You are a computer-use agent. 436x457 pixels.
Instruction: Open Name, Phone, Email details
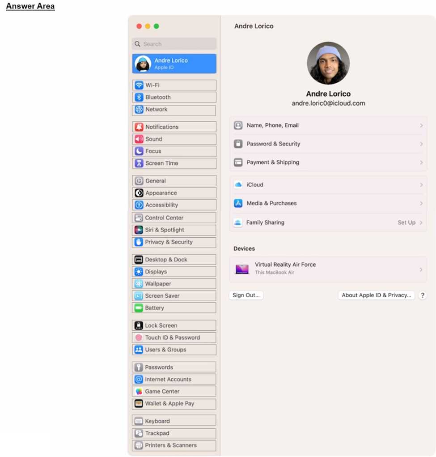(328, 125)
